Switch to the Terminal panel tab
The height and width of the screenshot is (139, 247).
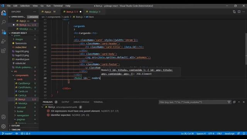point(98,102)
